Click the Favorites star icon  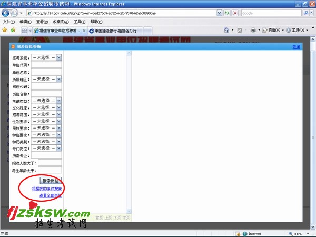(x=5, y=31)
